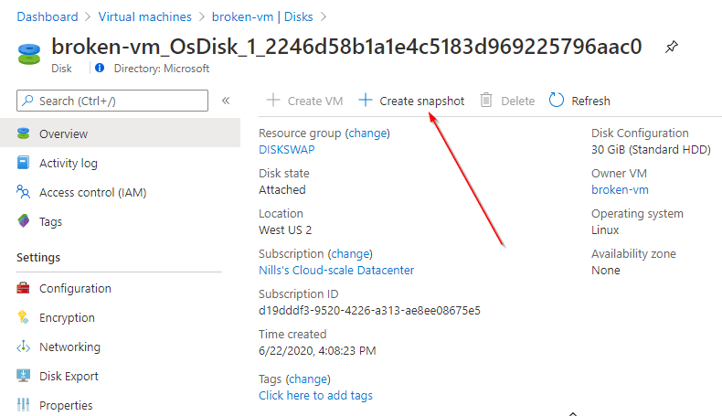Open Activity log from sidebar
722x416 pixels.
coord(68,163)
